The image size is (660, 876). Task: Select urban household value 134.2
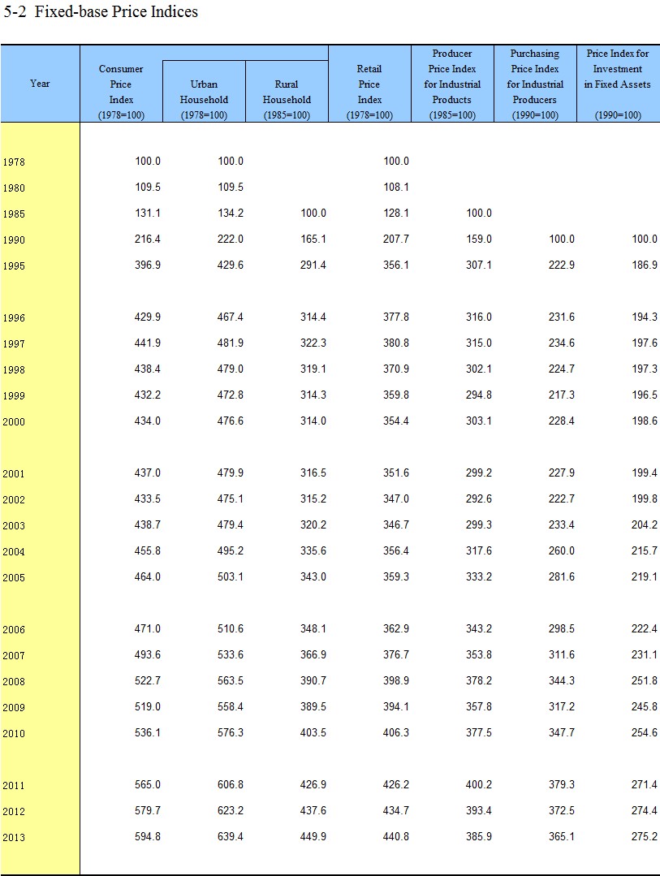tap(231, 213)
